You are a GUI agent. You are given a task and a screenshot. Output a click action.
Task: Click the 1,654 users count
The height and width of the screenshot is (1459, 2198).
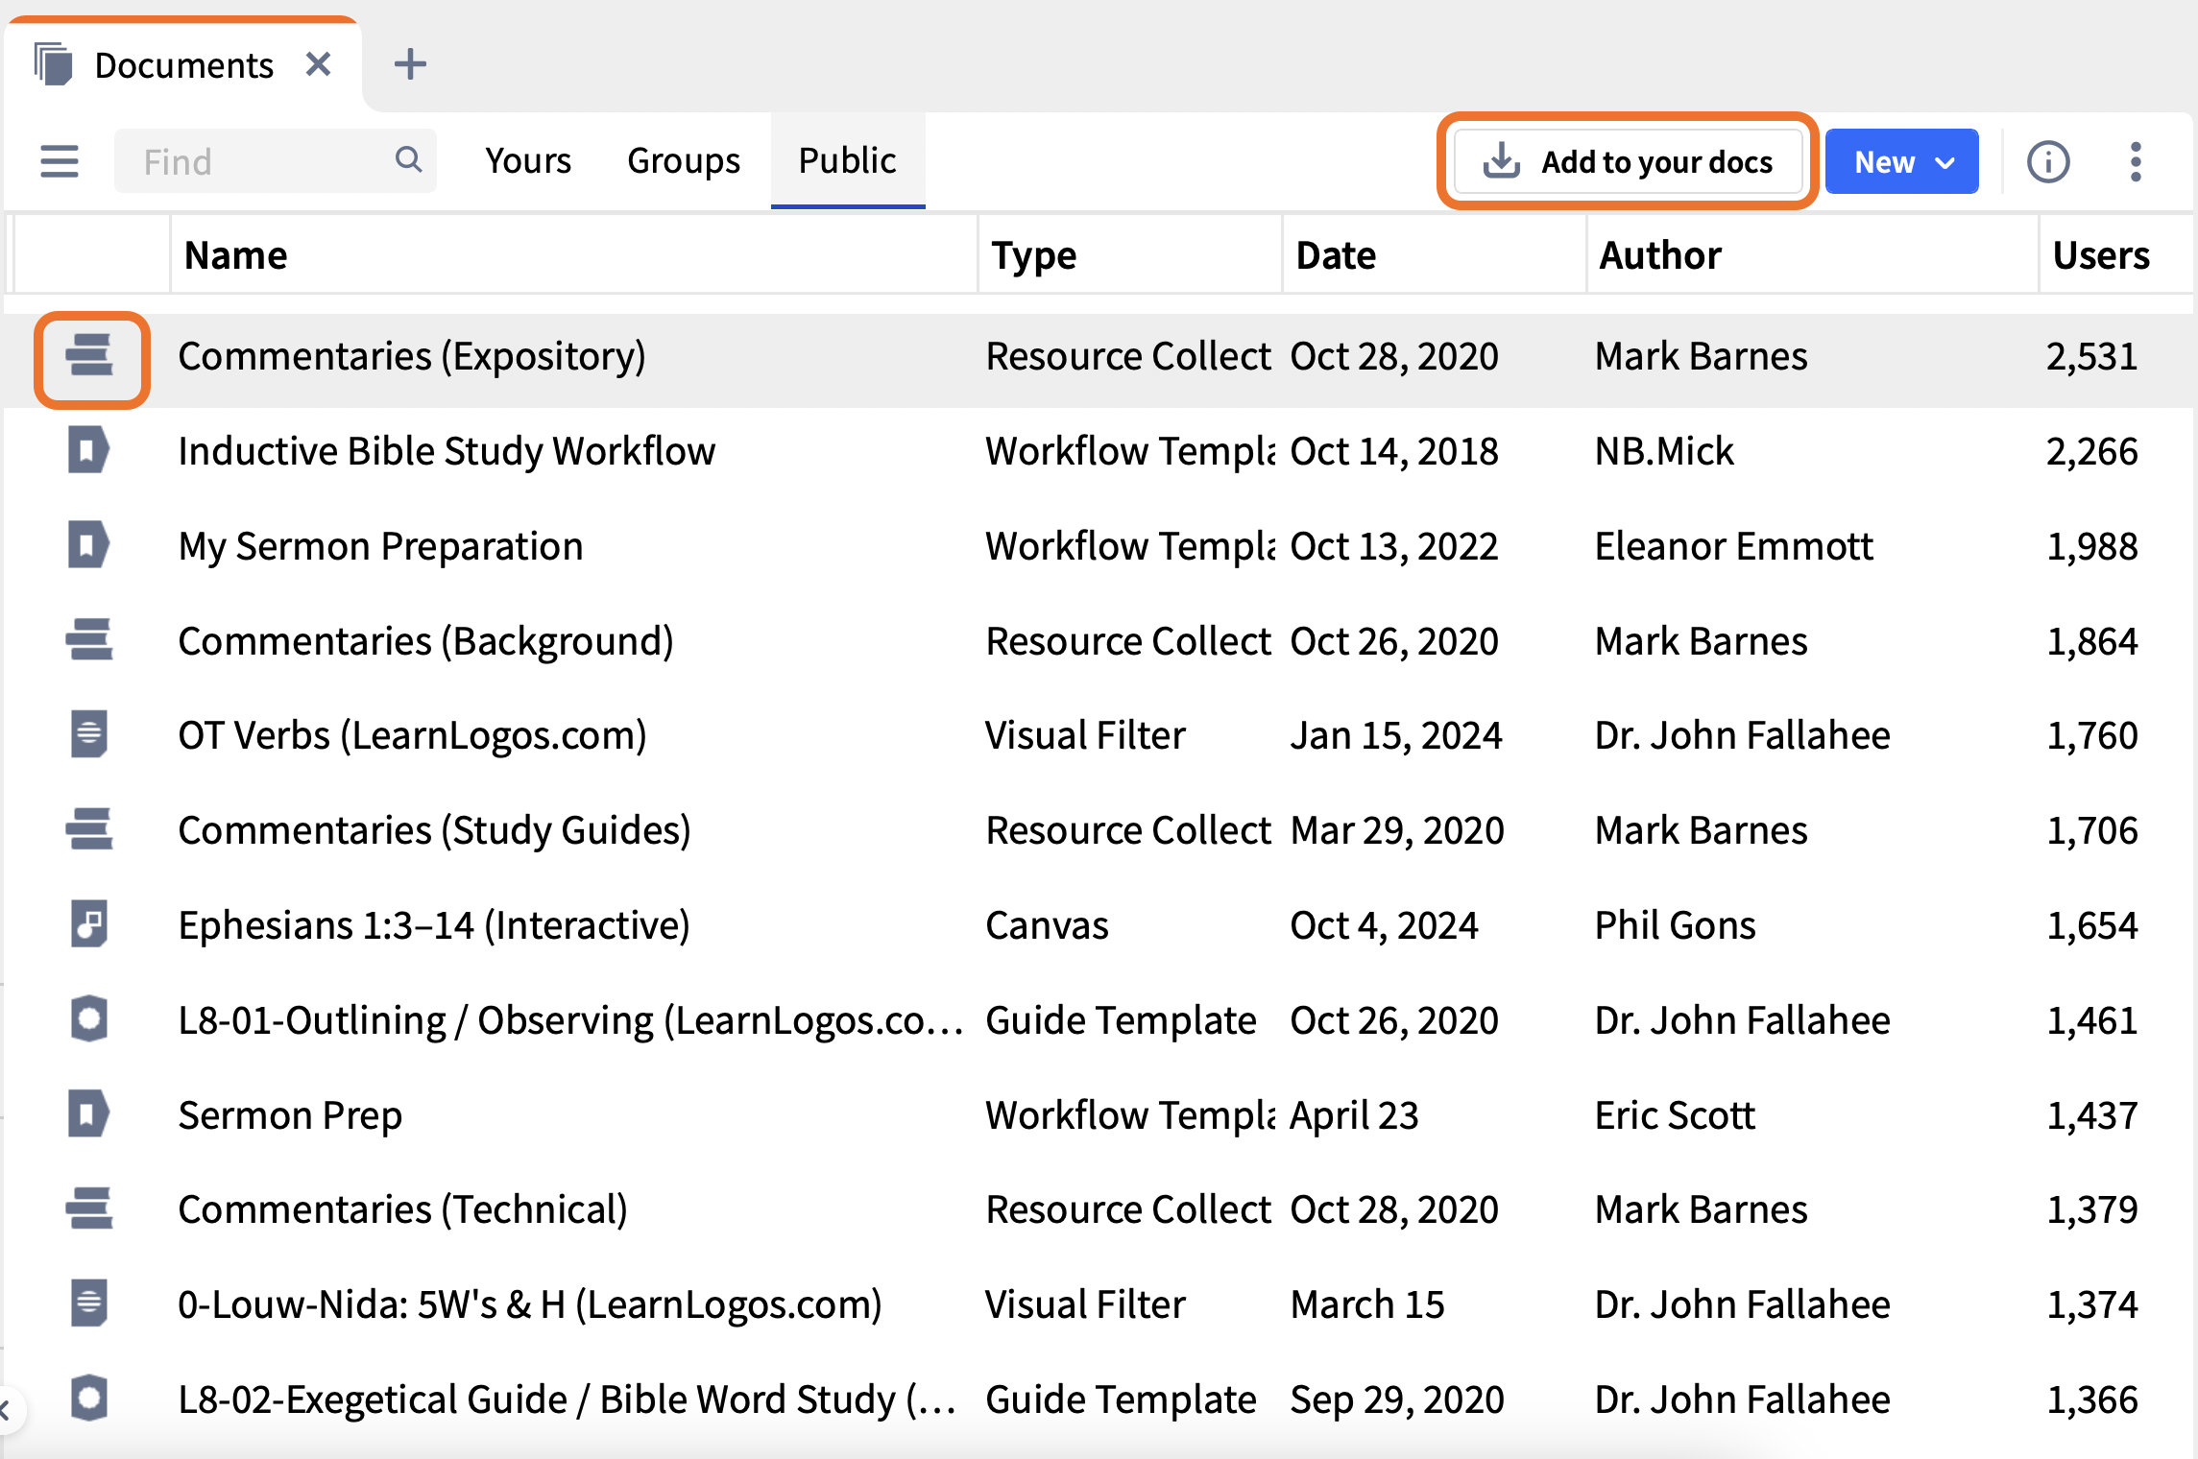2091,925
